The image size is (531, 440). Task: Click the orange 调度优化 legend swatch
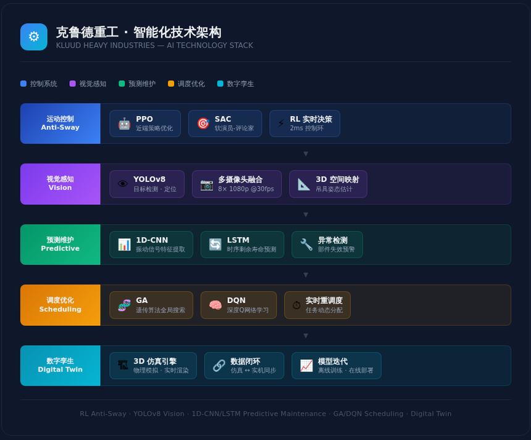[x=171, y=83]
